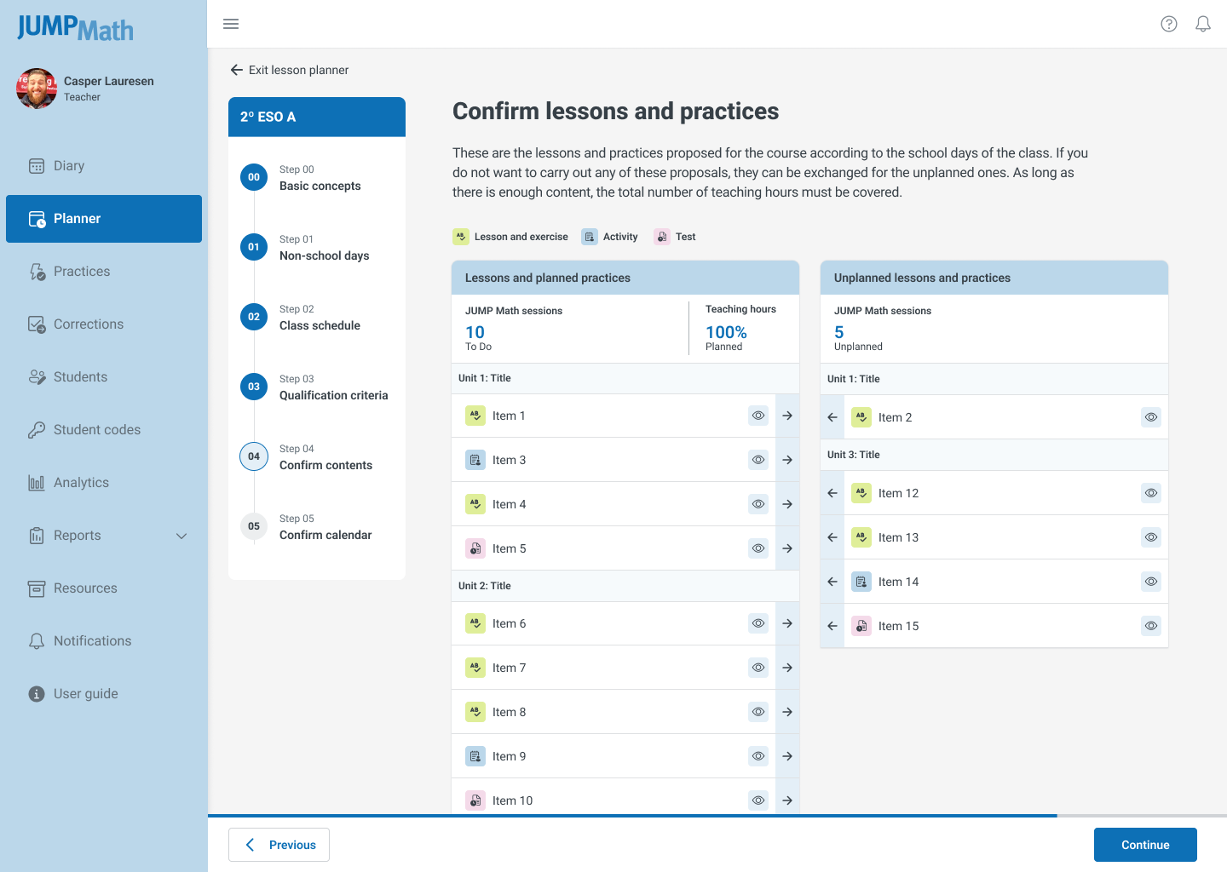Screen dimensions: 1227x872
Task: Select Student codes from the sidebar
Action: pos(96,430)
